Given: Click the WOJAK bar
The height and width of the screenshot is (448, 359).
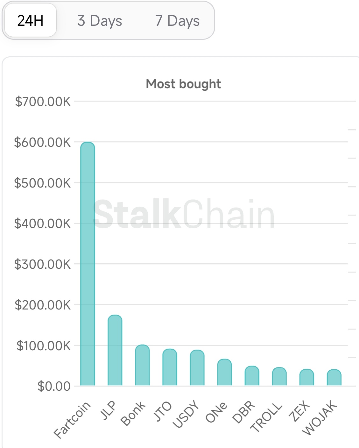Looking at the screenshot, I should click(334, 377).
